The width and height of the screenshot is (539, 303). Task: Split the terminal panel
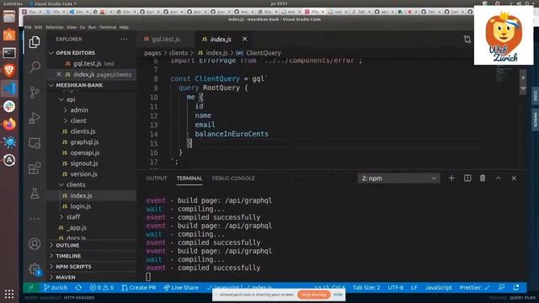(467, 178)
